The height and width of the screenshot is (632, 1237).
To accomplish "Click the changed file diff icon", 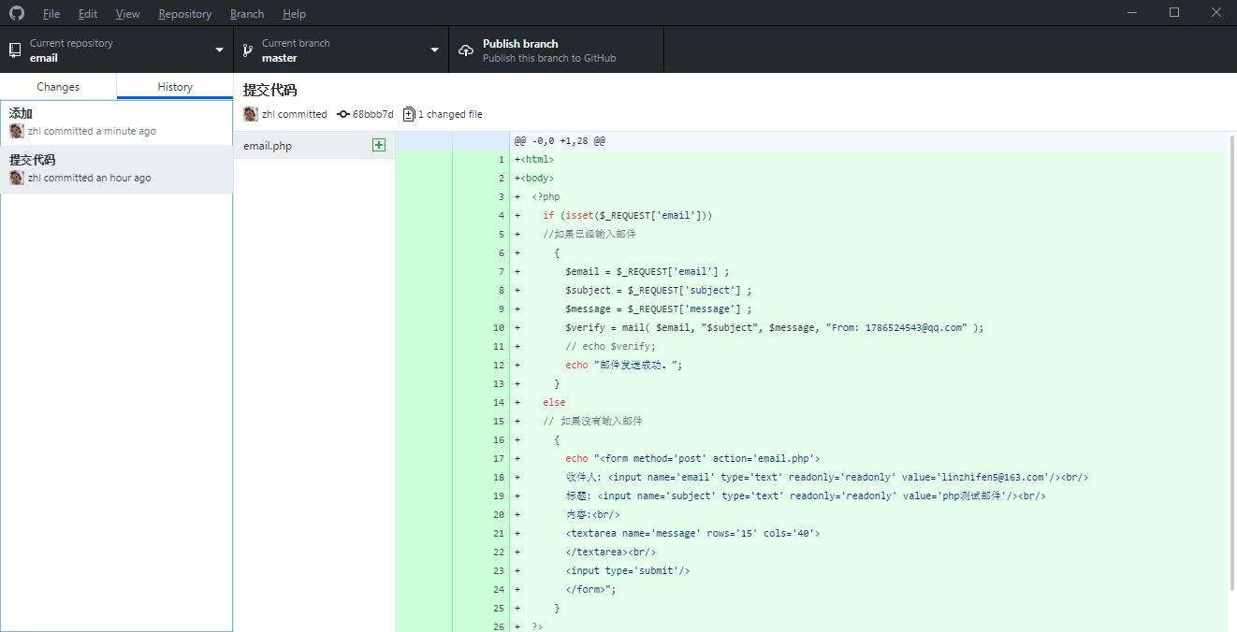I will (409, 114).
